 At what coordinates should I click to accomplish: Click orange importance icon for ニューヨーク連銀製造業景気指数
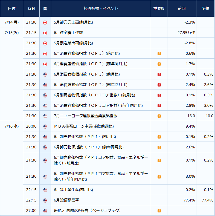[x=159, y=116]
